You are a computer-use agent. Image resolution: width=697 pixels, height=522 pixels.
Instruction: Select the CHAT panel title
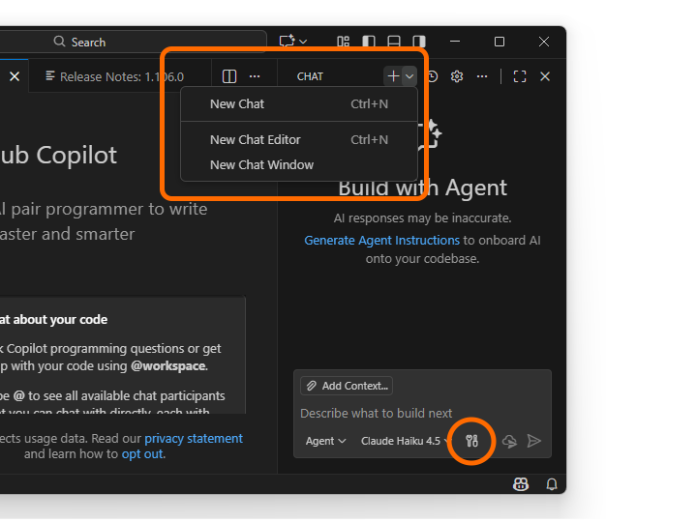[x=310, y=76]
